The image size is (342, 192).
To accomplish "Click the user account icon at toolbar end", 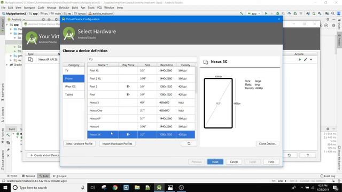I will [x=339, y=13].
